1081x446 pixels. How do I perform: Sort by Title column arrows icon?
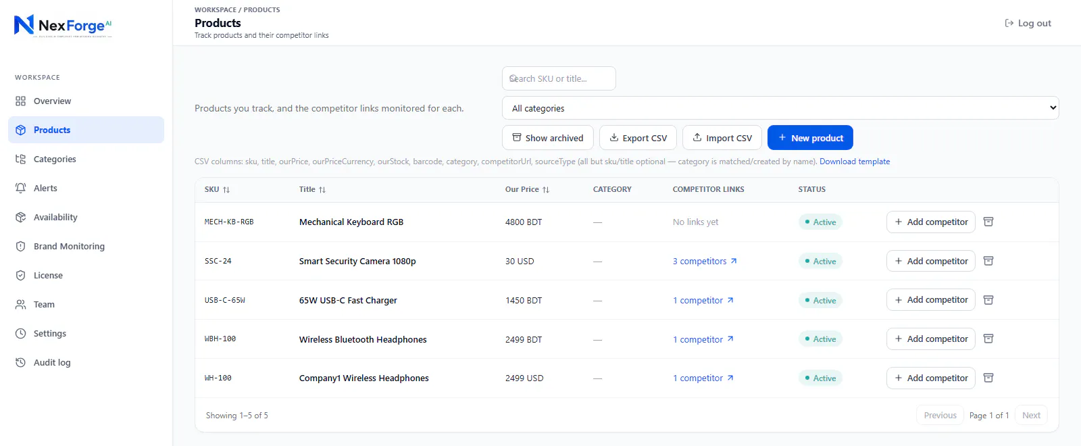(322, 190)
